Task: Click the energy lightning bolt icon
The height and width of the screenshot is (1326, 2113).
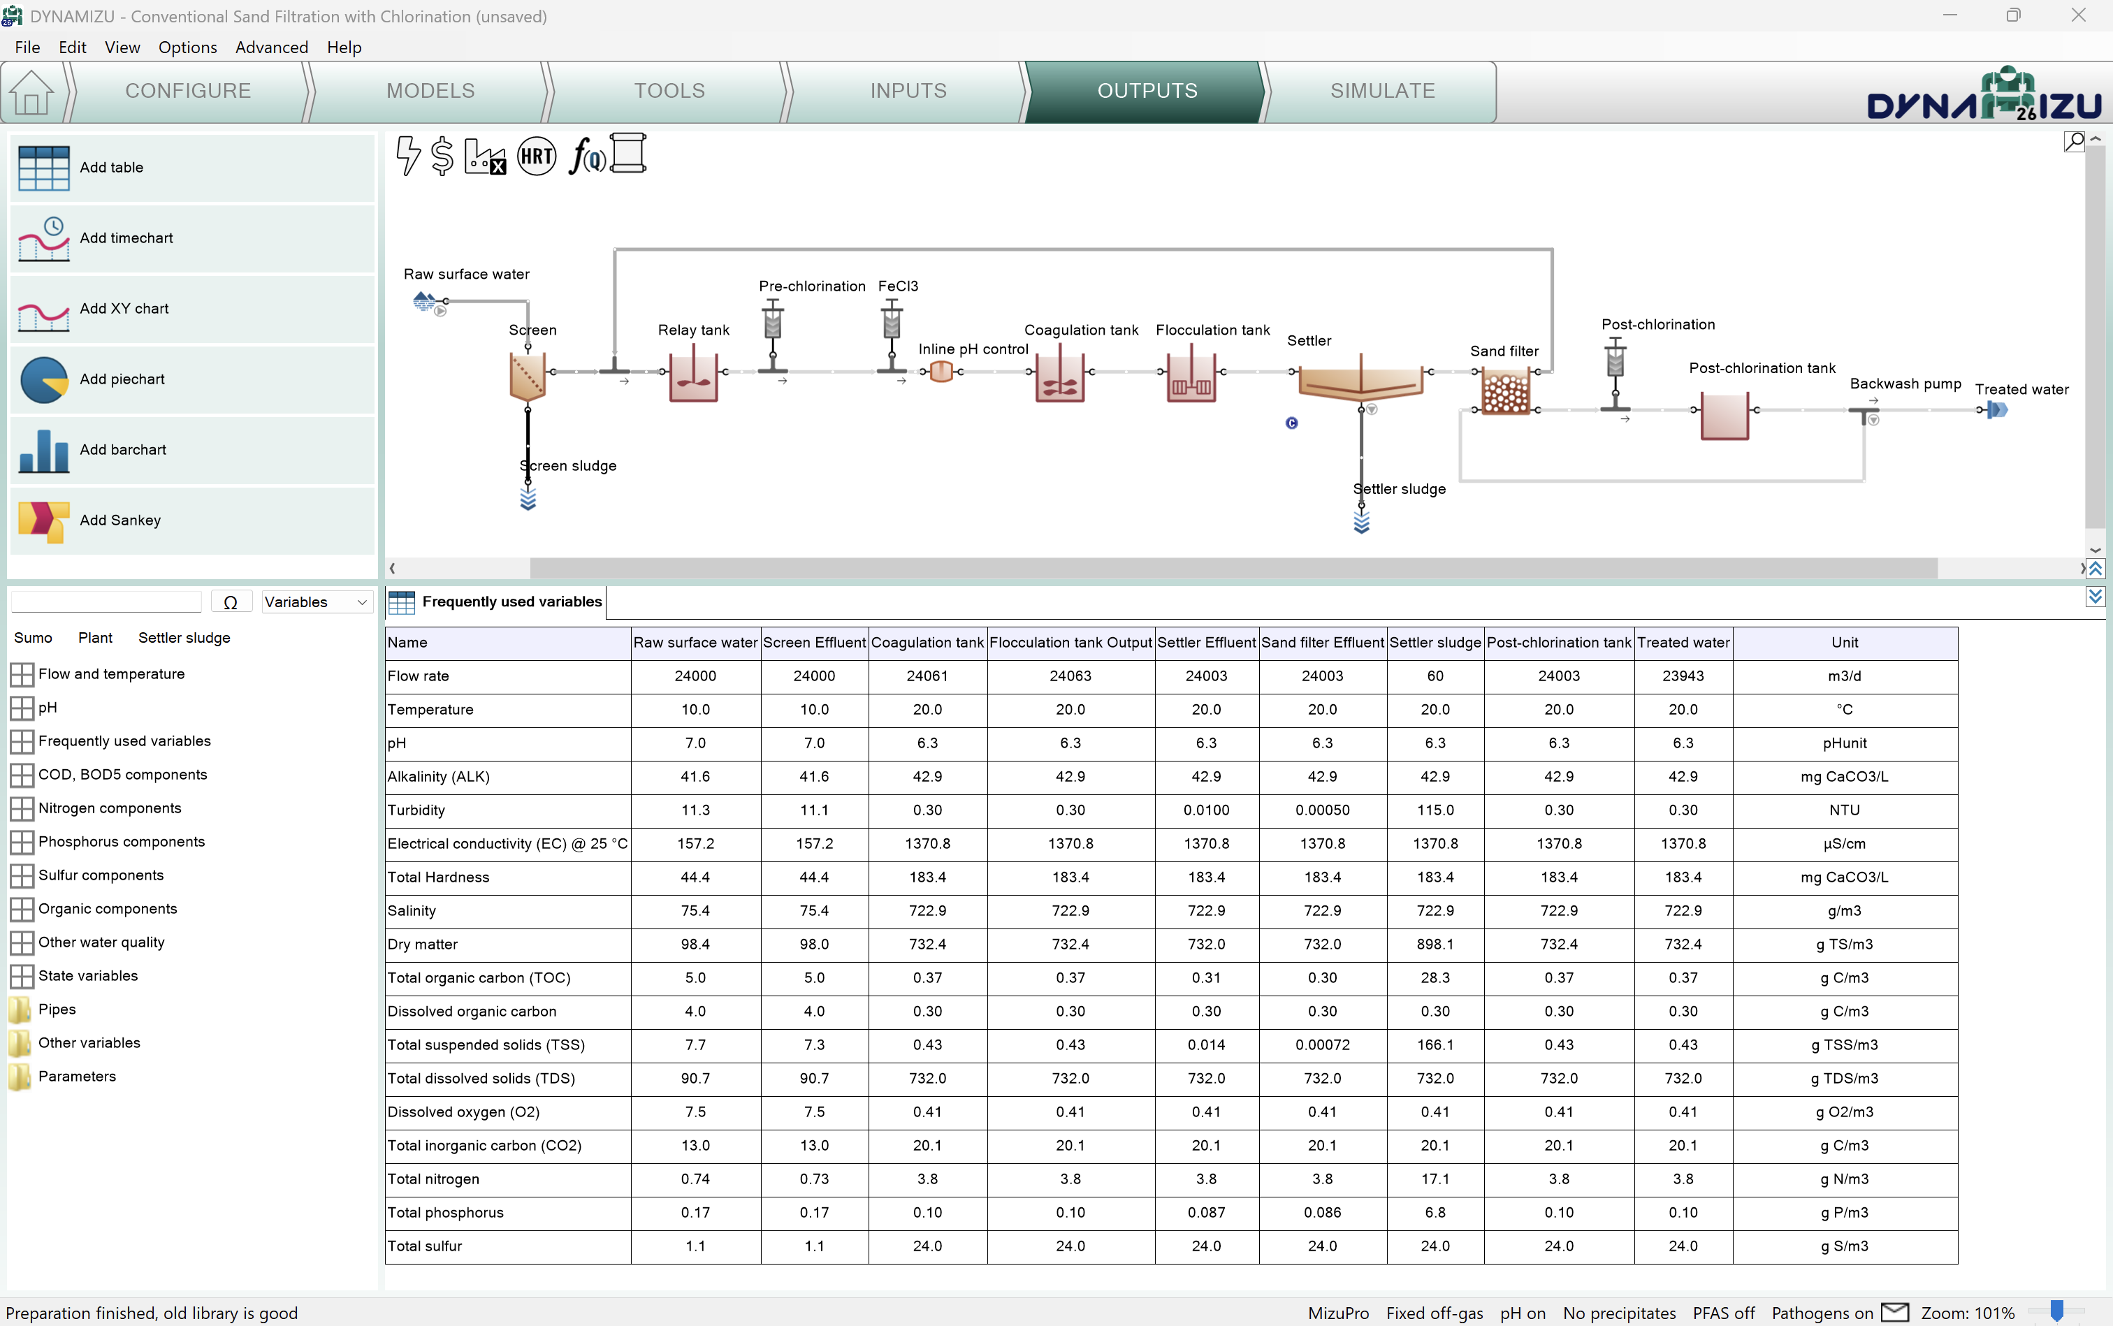Action: (408, 156)
